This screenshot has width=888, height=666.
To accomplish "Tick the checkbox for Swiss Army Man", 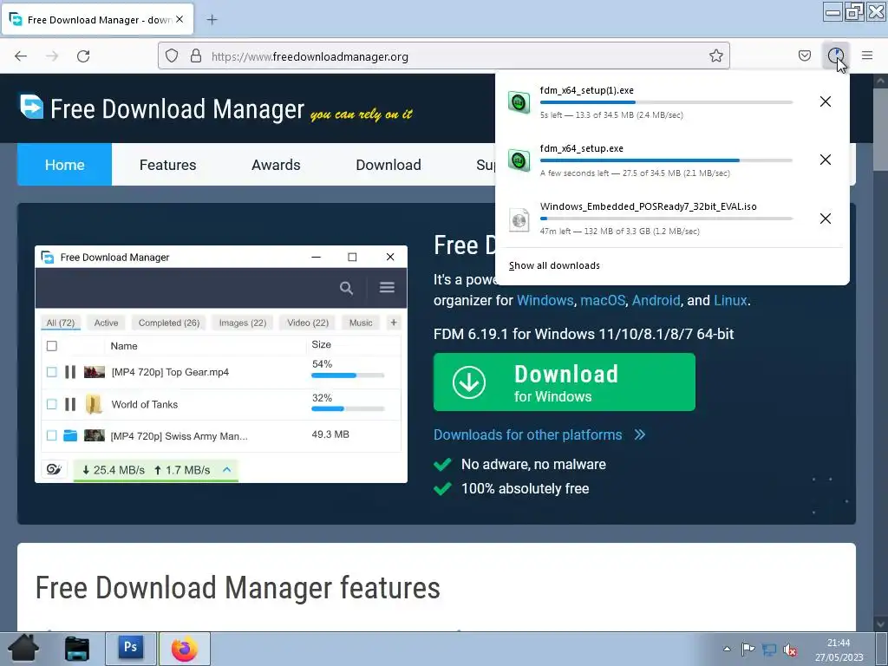I will [x=51, y=435].
